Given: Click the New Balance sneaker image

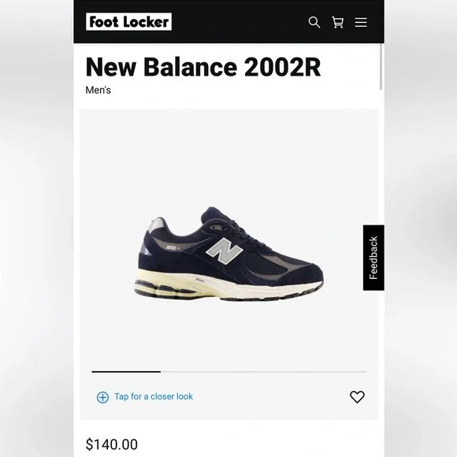Looking at the screenshot, I should coord(229,254).
